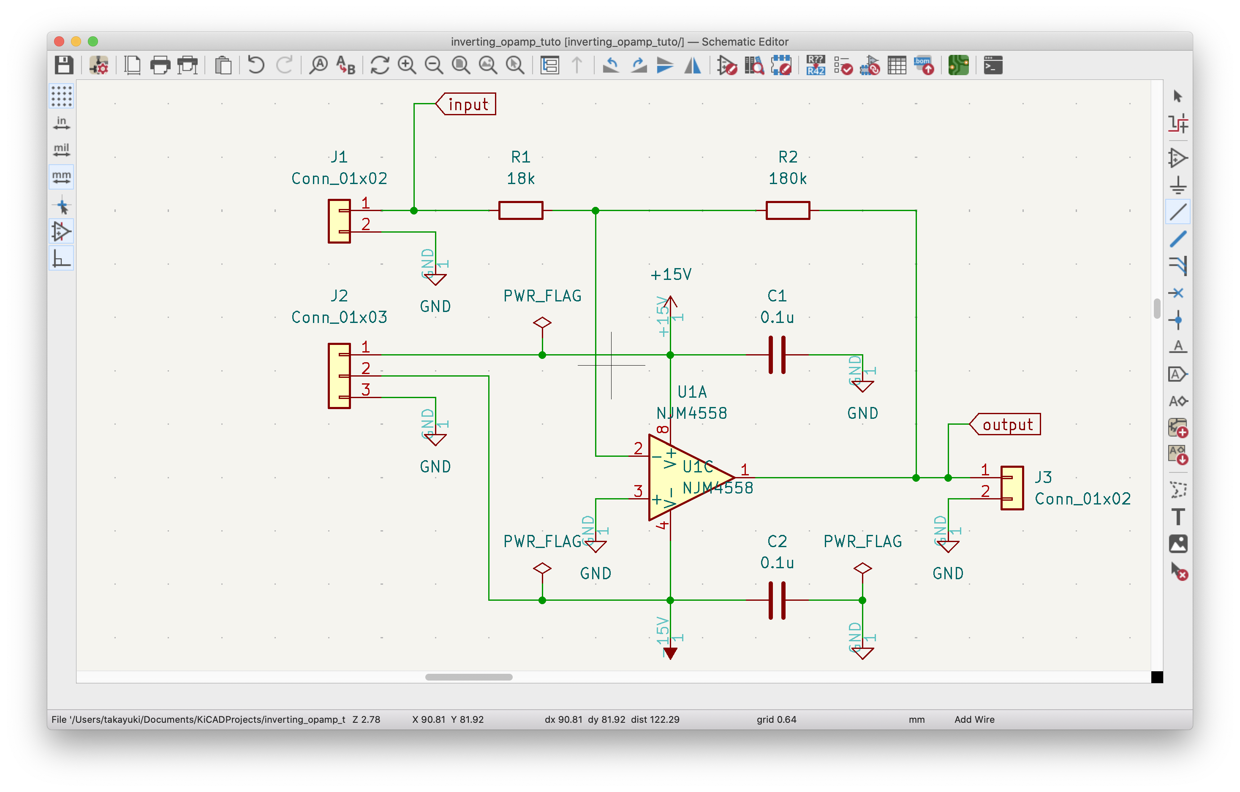Select the Add Text tool
Image resolution: width=1240 pixels, height=792 pixels.
pyautogui.click(x=1177, y=517)
